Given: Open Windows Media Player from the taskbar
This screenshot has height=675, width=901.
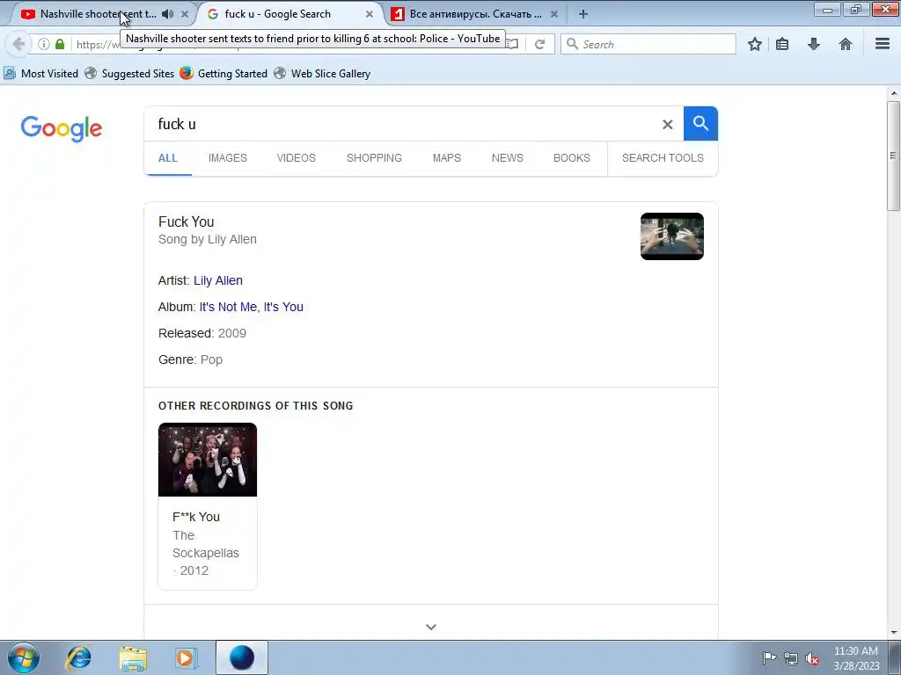Looking at the screenshot, I should coord(186,657).
